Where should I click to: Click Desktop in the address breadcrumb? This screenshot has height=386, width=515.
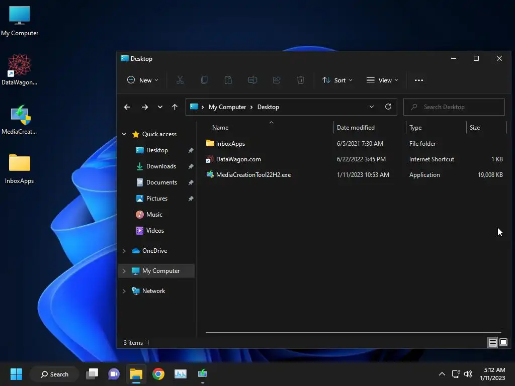268,107
